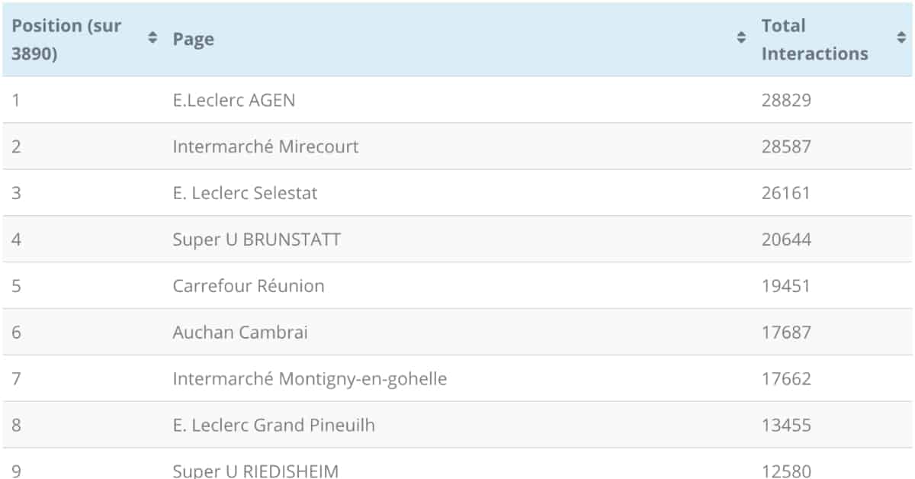Click the 17687 interactions cell
Screen dimensions: 915x479
pyautogui.click(x=786, y=333)
